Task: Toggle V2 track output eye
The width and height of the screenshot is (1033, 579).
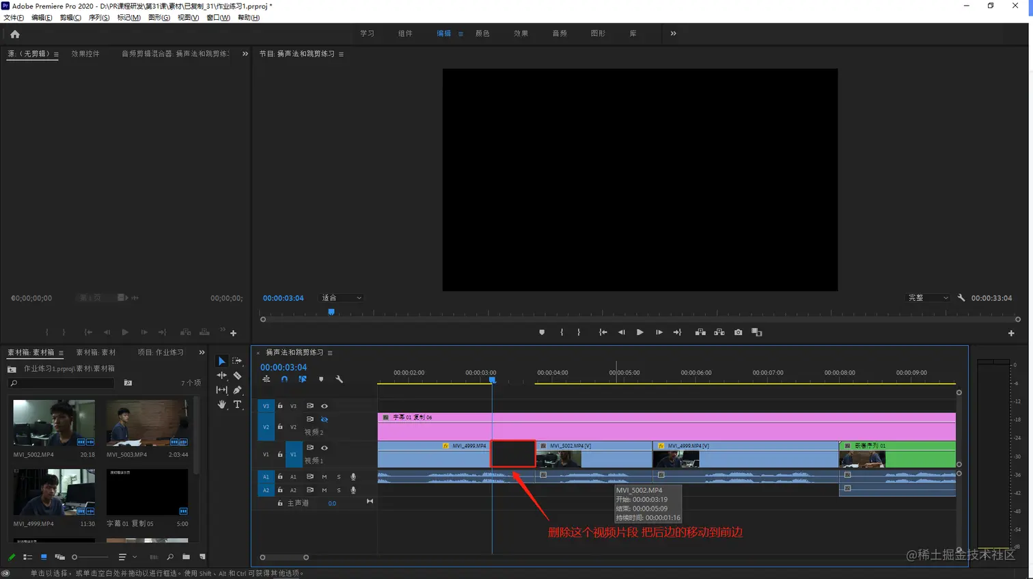Action: (x=325, y=420)
